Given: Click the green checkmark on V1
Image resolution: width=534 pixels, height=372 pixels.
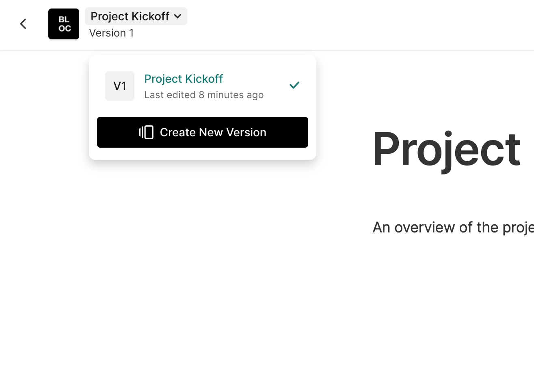Looking at the screenshot, I should 294,85.
